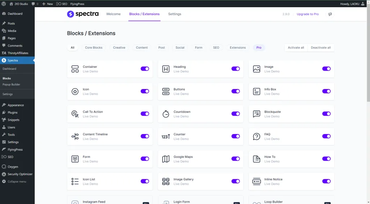The height and width of the screenshot is (204, 370).
Task: Open the What's New megaphone icon
Action: [x=330, y=14]
